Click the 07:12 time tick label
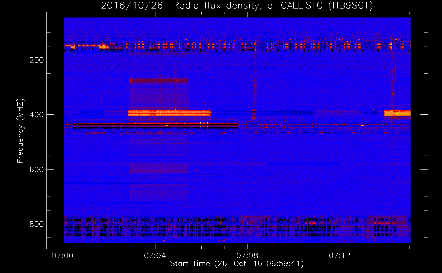This screenshot has width=442, height=273. point(340,256)
